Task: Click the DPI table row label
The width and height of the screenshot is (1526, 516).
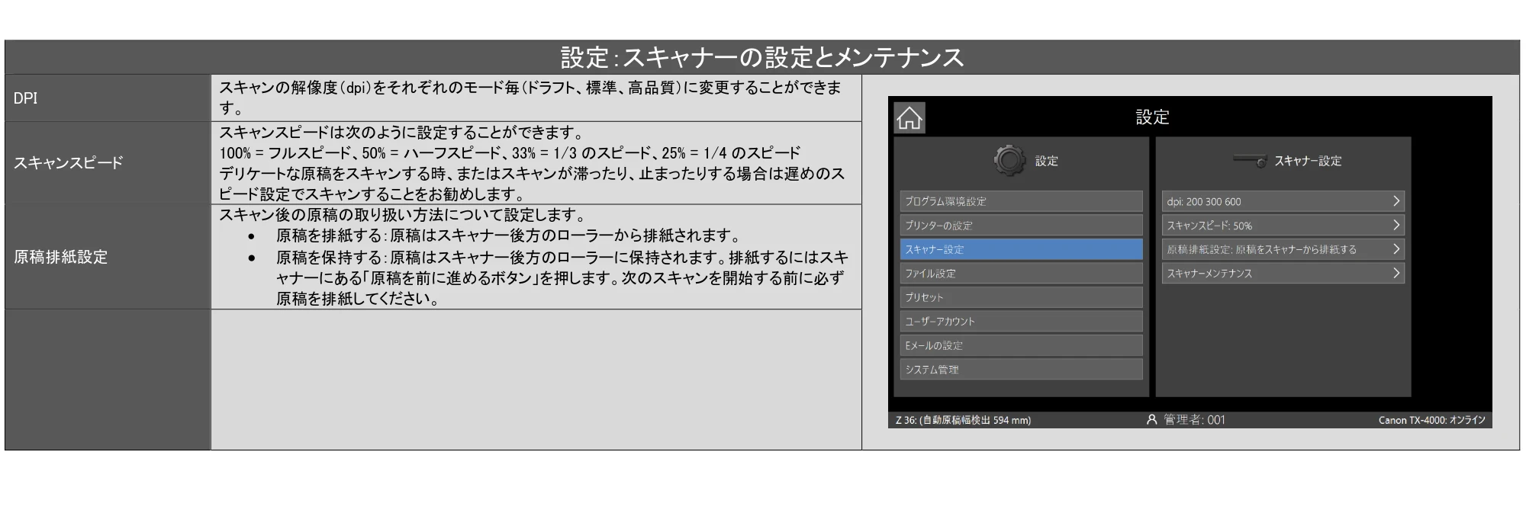Action: click(x=25, y=98)
